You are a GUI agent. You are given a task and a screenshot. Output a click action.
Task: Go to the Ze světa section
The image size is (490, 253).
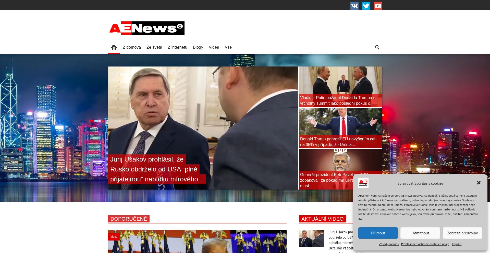pos(154,47)
